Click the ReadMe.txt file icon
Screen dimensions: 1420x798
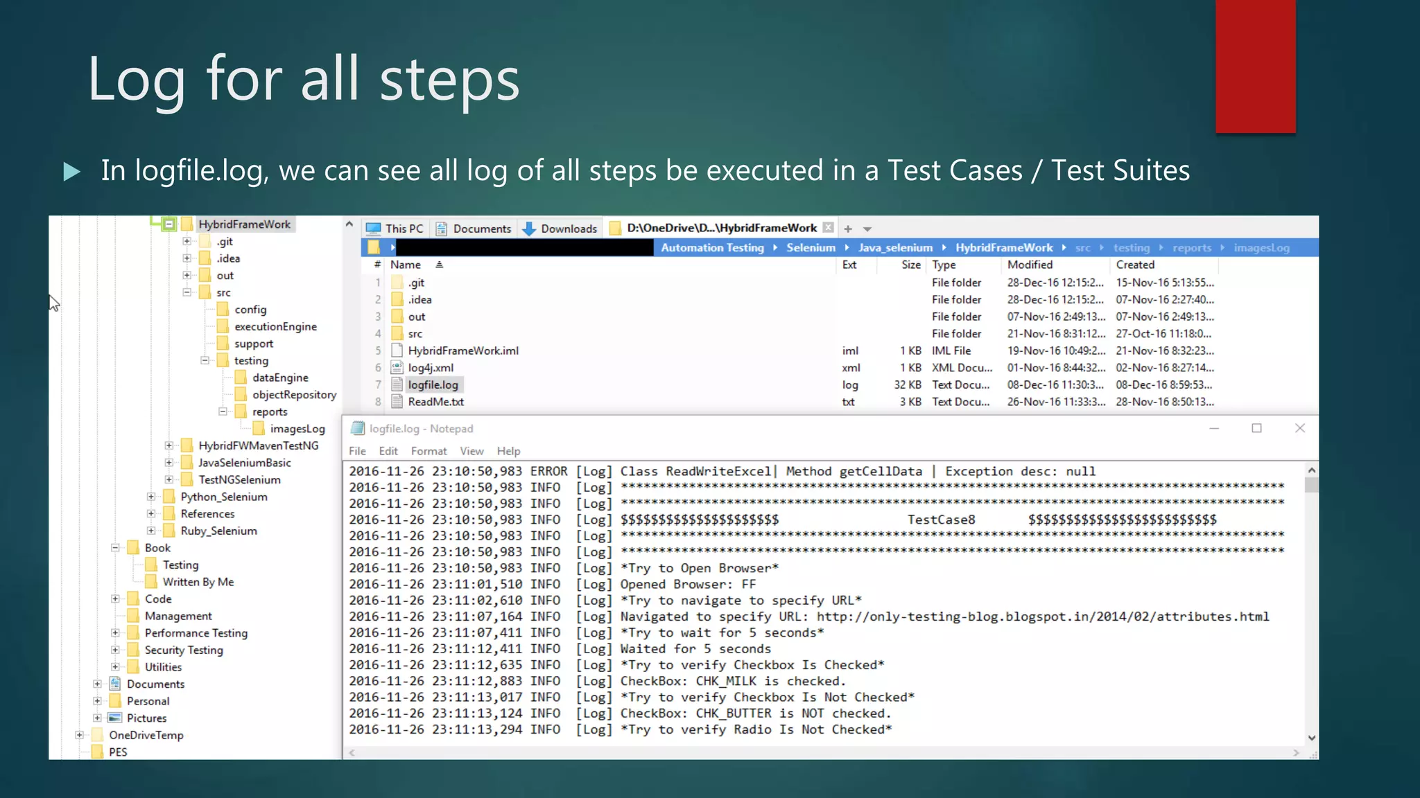[397, 402]
